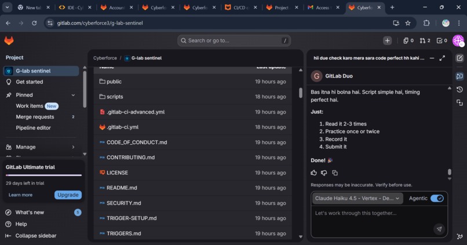
Task: Open the Claude Haiku 4.5 model dropdown
Action: [x=357, y=198]
